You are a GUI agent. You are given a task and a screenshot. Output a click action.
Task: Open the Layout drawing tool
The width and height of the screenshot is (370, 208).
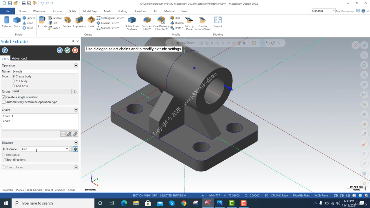pos(218,22)
